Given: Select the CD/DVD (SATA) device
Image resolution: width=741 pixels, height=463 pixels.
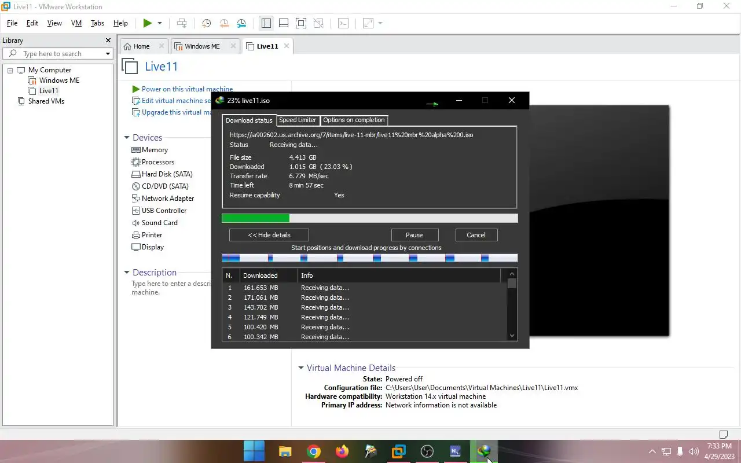Looking at the screenshot, I should click(160, 186).
